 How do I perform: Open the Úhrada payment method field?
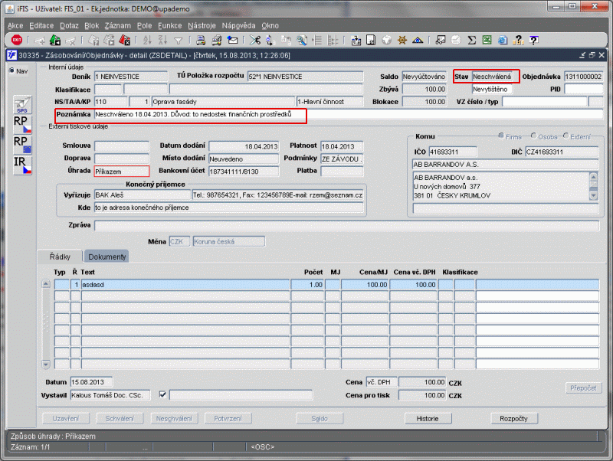point(121,172)
